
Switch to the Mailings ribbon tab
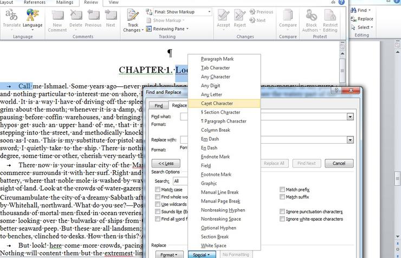64,2
